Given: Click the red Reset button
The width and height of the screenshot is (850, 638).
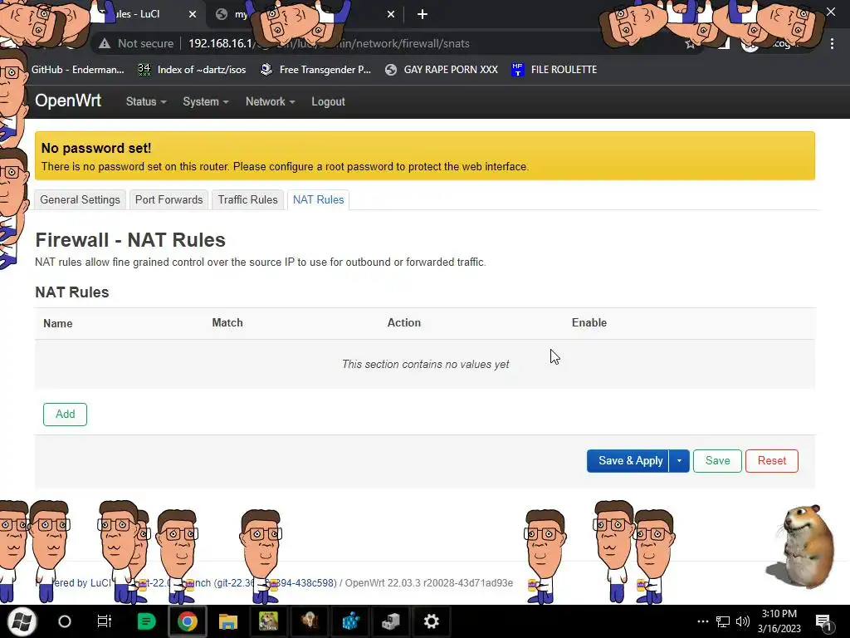Looking at the screenshot, I should coord(771,460).
